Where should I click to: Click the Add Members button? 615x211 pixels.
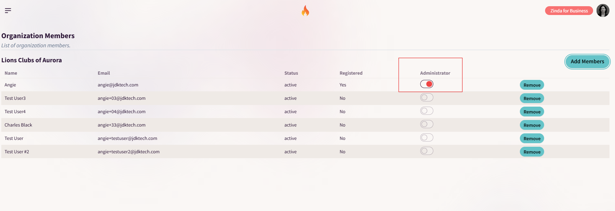pos(587,61)
